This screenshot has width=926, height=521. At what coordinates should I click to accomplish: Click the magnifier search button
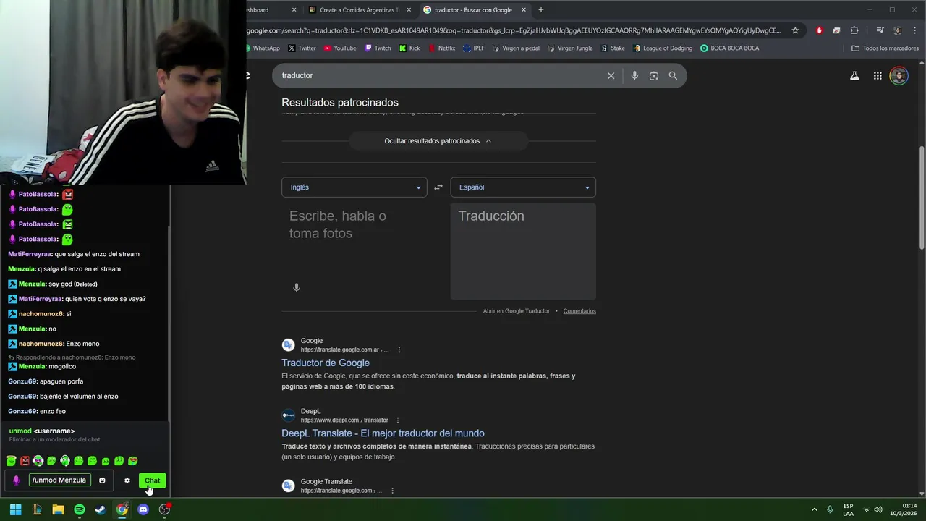click(x=673, y=75)
